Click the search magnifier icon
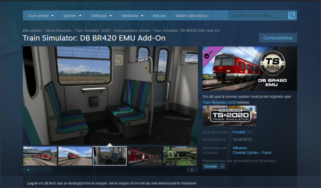 point(291,15)
